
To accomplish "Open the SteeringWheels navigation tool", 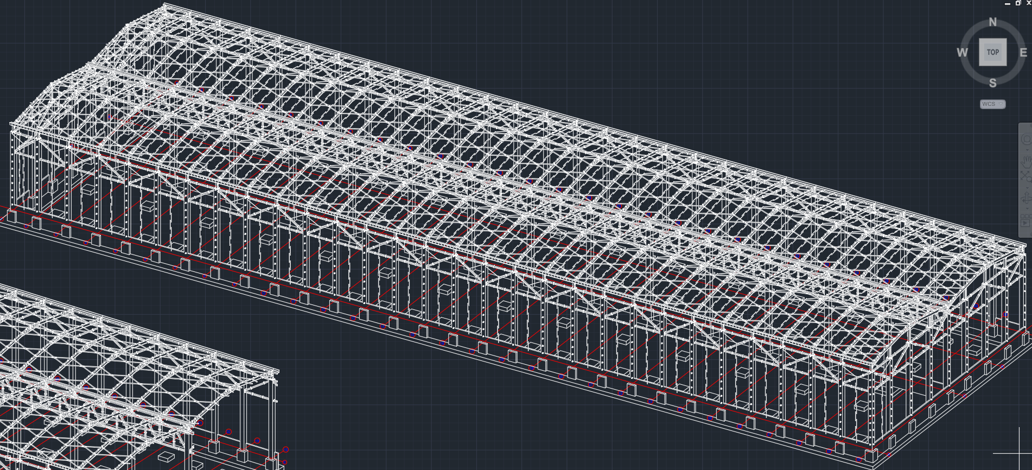I will (x=1027, y=139).
